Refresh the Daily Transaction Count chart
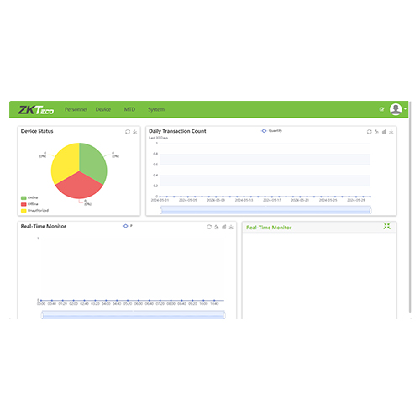 pos(370,132)
